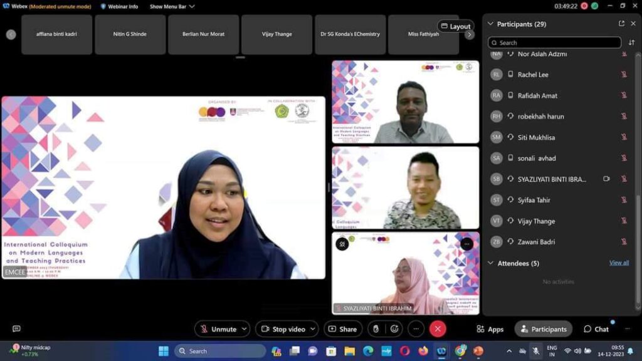Viewport: 642px width, 361px height.
Task: Open the reactions emoji picker
Action: click(x=394, y=329)
